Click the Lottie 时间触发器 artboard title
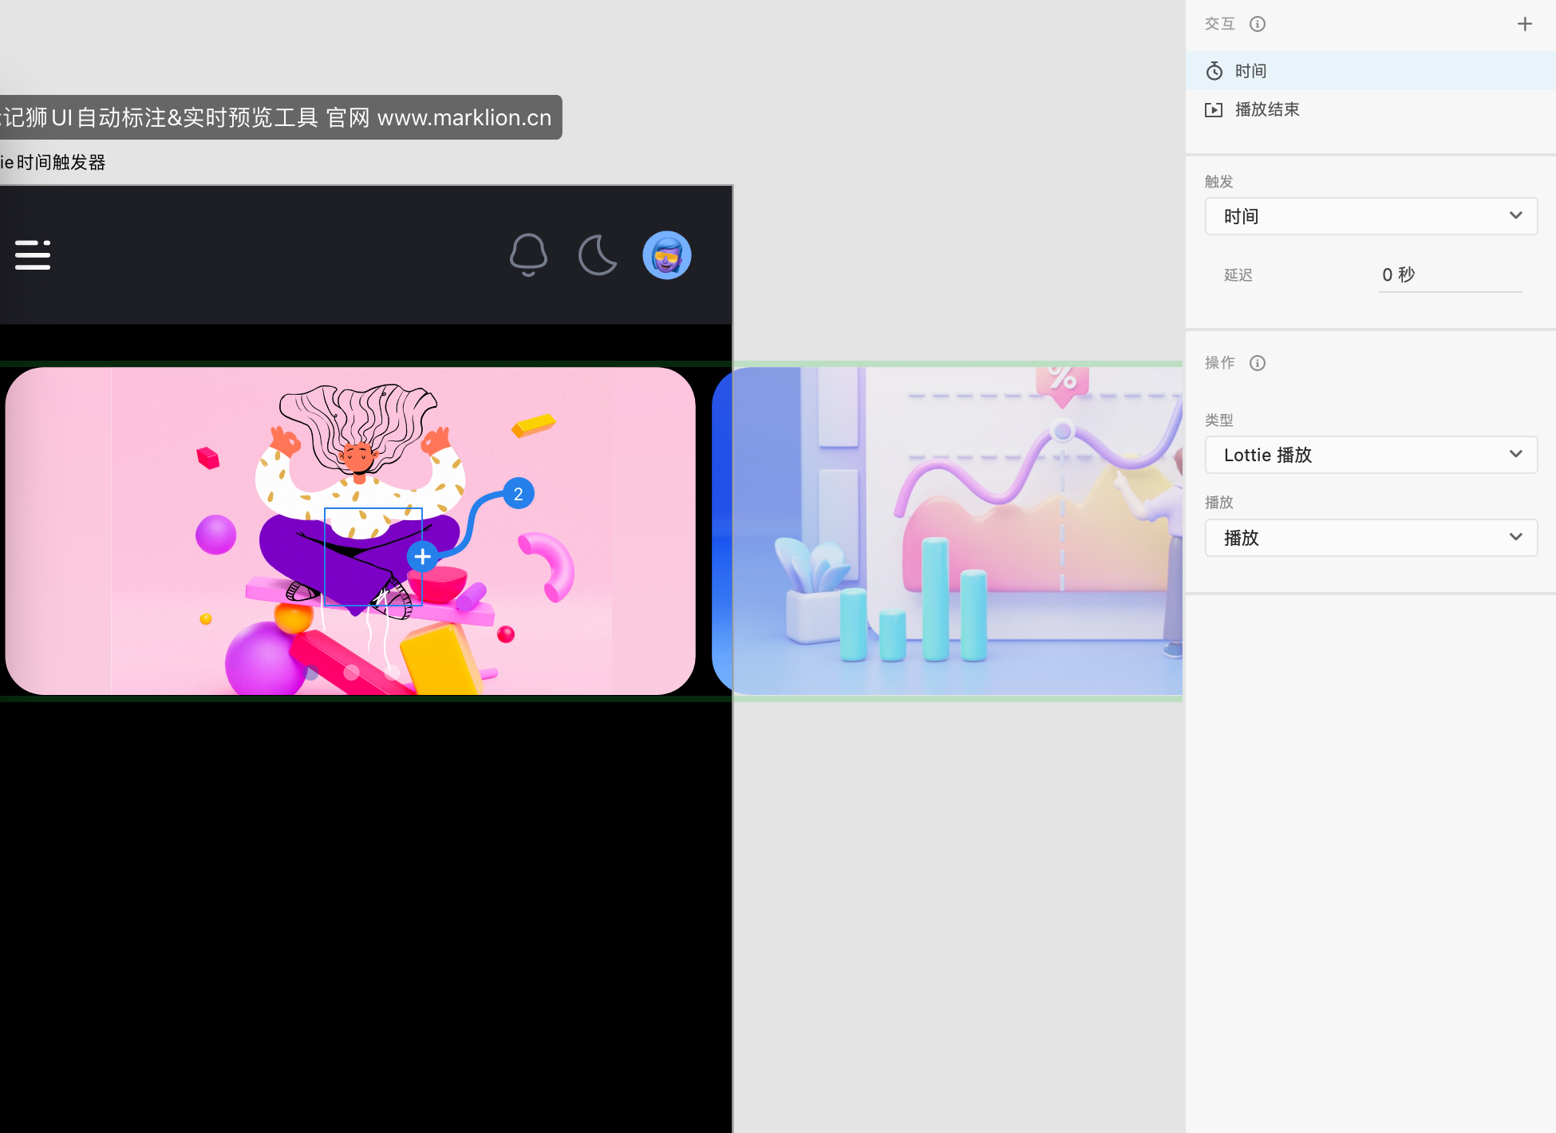Image resolution: width=1556 pixels, height=1133 pixels. point(53,162)
